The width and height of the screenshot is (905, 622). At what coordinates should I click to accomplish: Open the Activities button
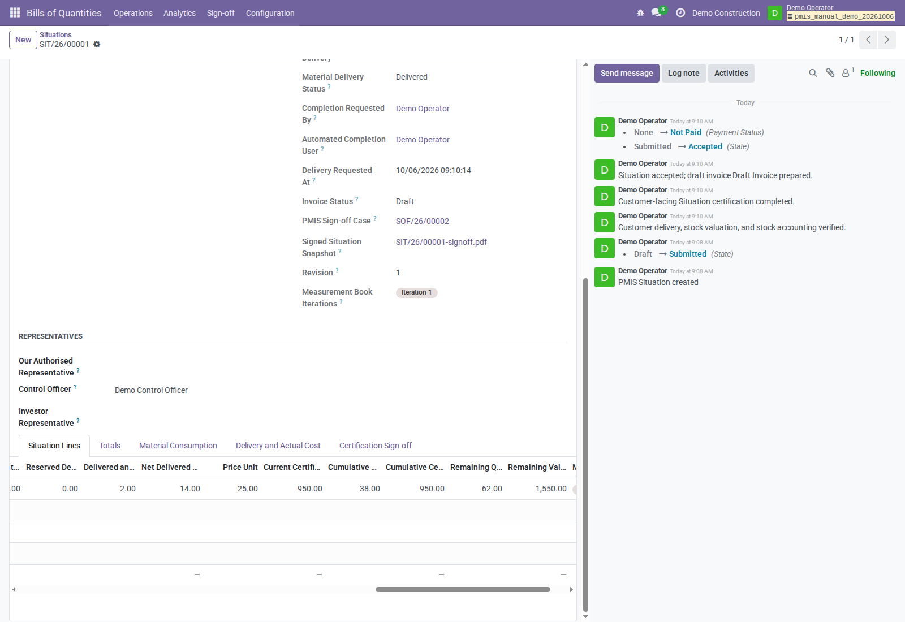point(731,73)
